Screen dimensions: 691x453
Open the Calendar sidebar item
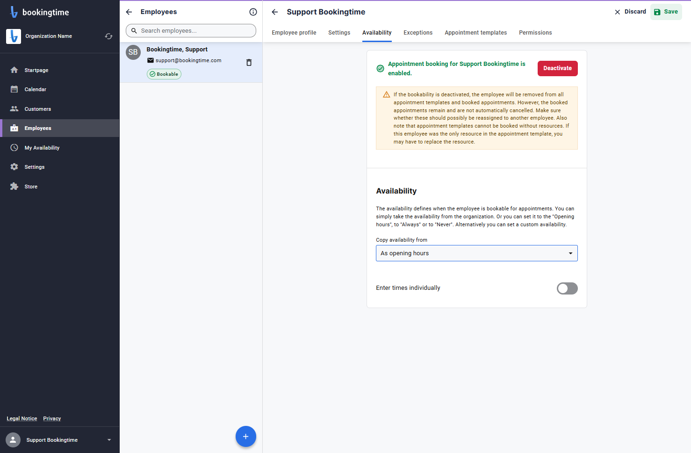(x=60, y=89)
